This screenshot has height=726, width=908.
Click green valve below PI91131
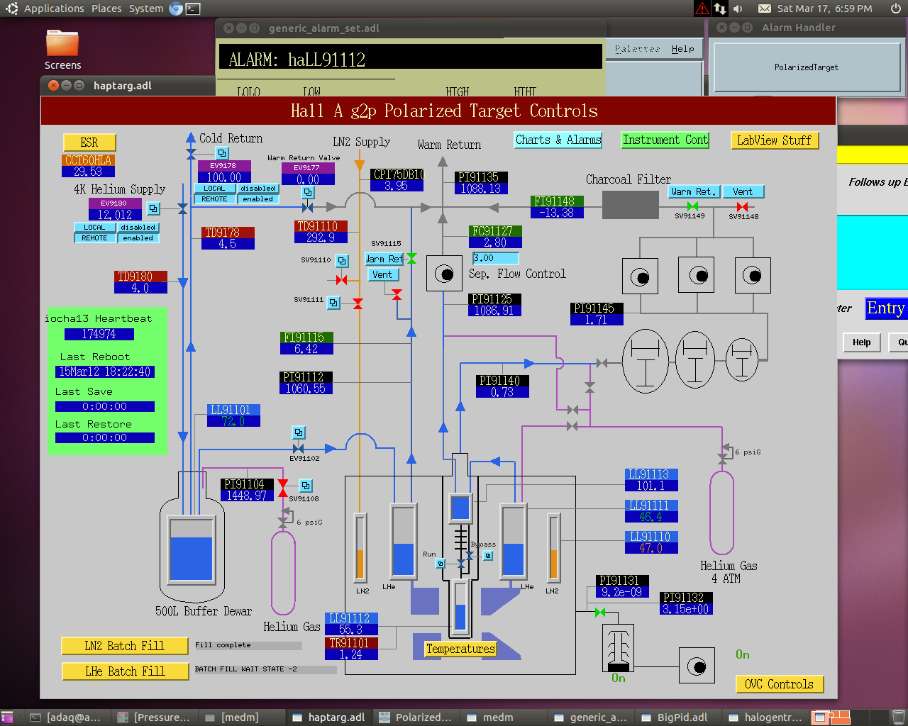click(600, 612)
